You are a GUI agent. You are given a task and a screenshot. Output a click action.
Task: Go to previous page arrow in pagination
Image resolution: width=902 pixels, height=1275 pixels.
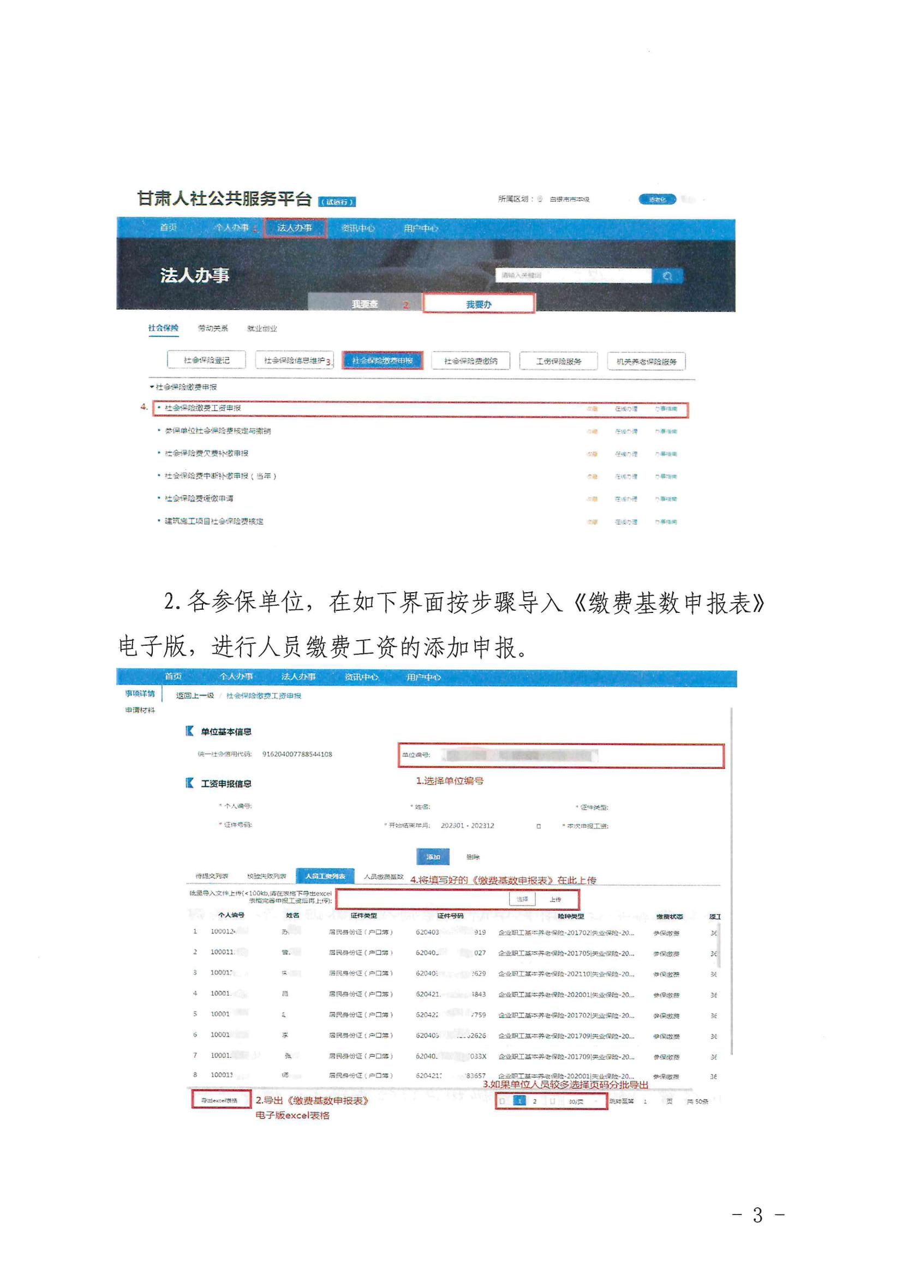coord(503,1100)
